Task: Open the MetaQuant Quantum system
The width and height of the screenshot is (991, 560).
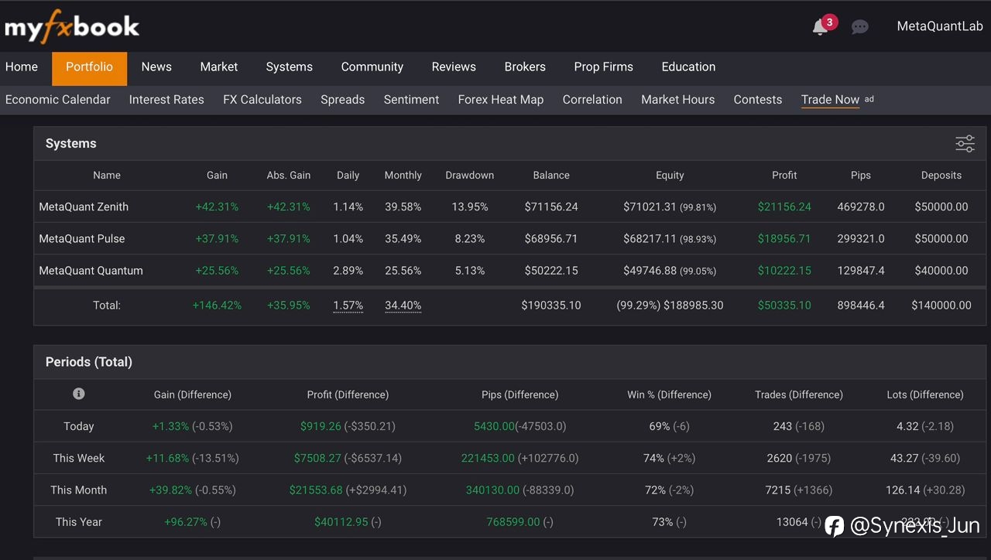Action: [x=91, y=271]
